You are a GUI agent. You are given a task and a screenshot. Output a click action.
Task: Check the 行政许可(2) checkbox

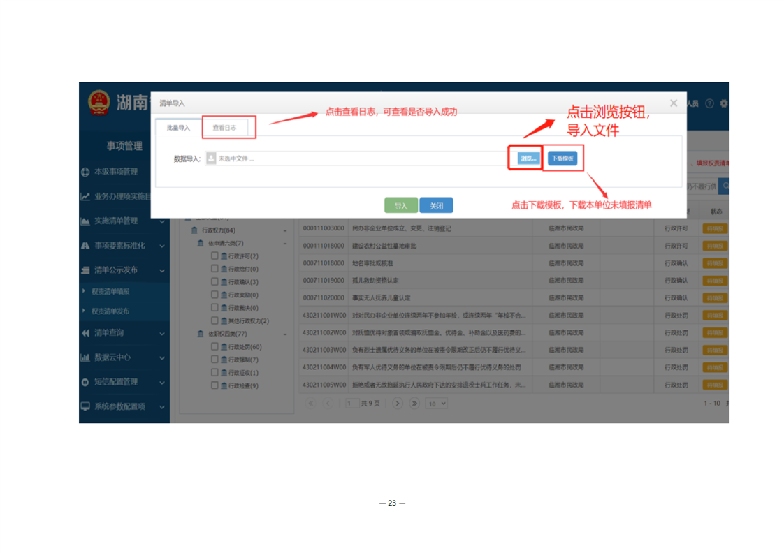(x=215, y=256)
